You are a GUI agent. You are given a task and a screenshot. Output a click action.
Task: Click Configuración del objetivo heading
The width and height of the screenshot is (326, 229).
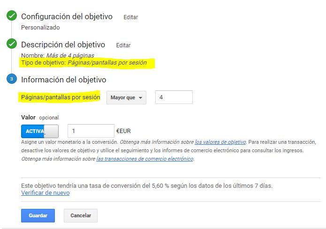[67, 16]
